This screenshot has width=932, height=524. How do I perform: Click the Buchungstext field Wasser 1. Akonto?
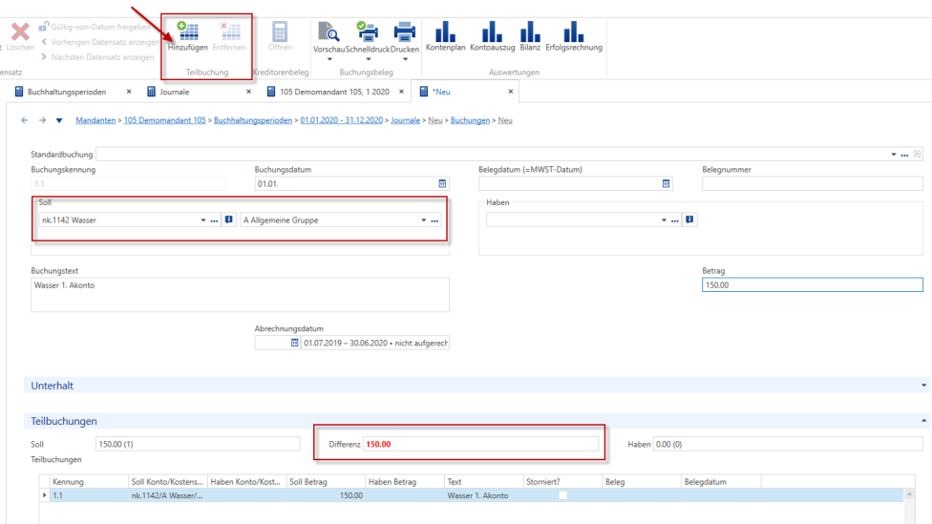(x=240, y=295)
